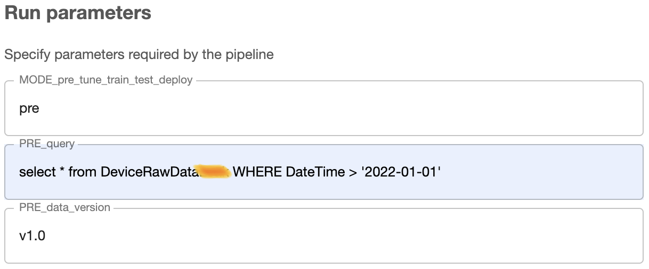Focus the PRE_query text field
Image resolution: width=649 pixels, height=269 pixels.
(x=324, y=172)
